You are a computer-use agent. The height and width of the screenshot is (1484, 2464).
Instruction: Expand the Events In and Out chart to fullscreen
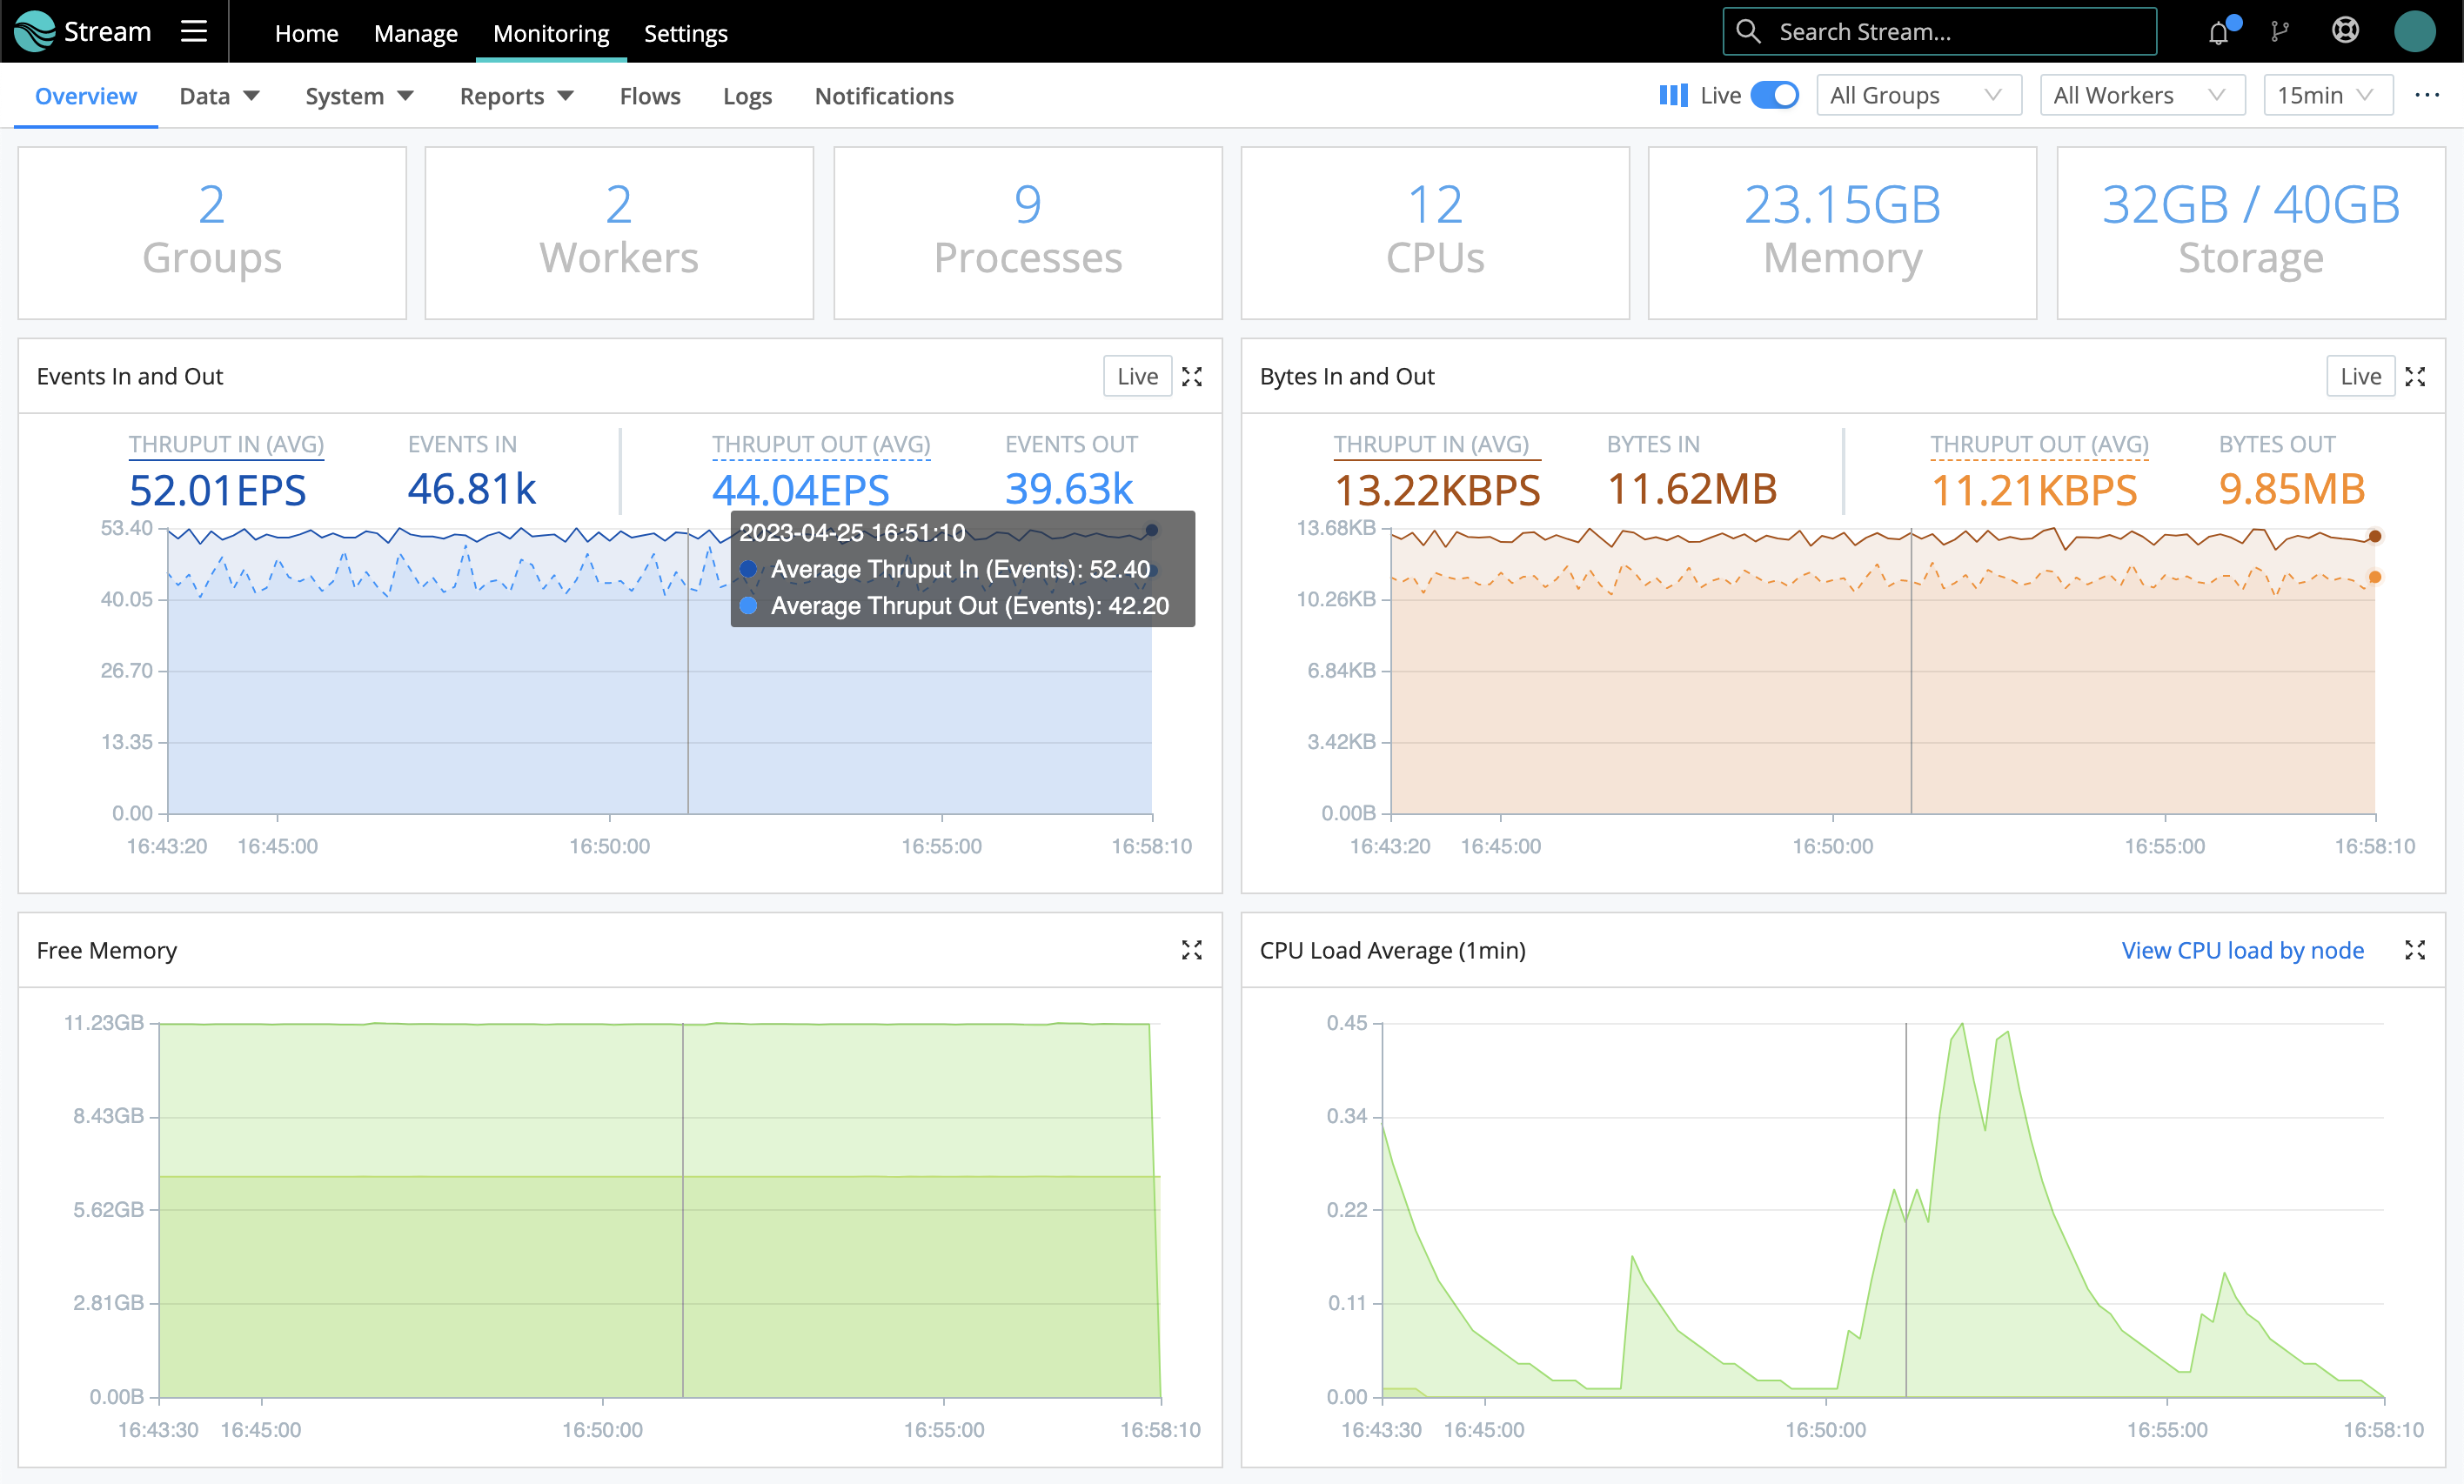1192,376
